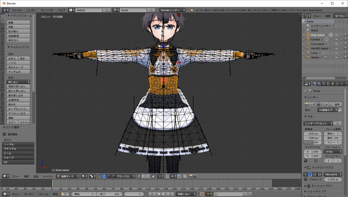Select the scale manipulator icon

[113, 176]
